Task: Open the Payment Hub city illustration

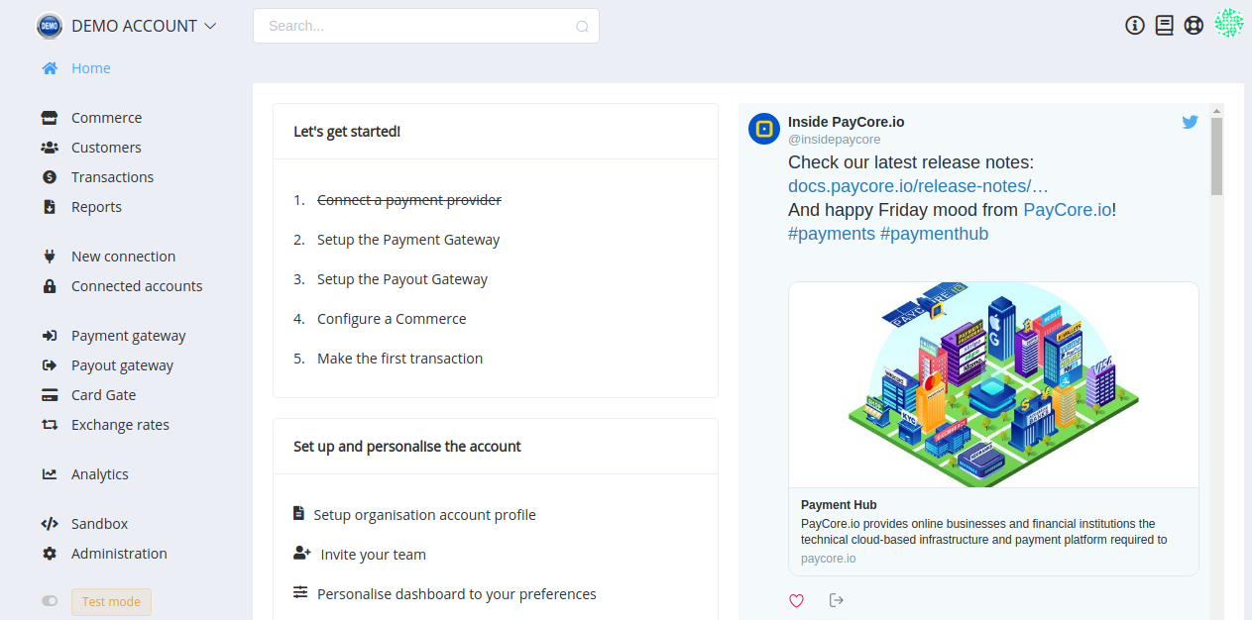Action: [993, 384]
